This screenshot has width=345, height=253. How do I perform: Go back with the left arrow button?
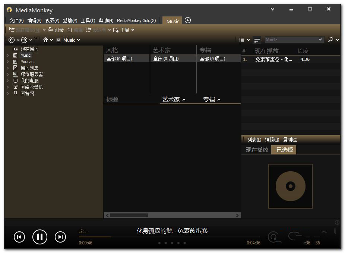point(12,40)
